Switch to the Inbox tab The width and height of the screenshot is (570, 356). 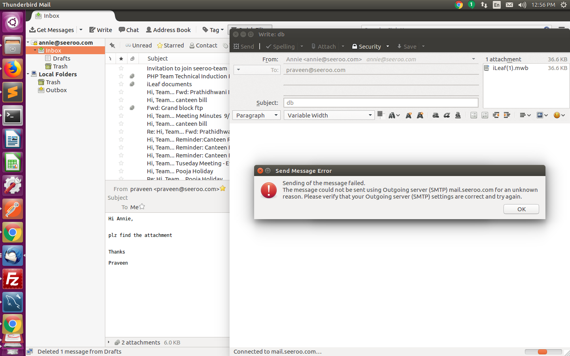pos(51,16)
